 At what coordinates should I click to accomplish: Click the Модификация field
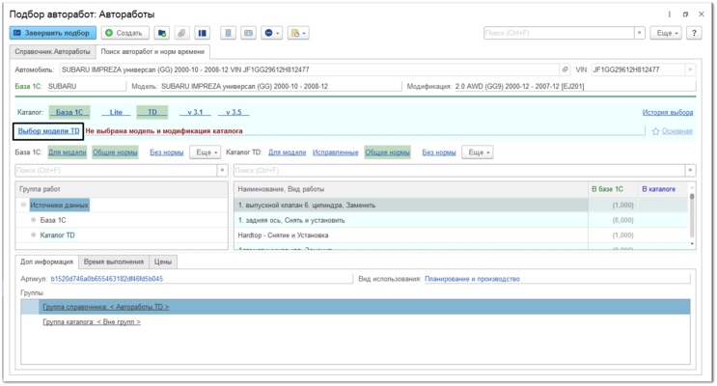[575, 86]
